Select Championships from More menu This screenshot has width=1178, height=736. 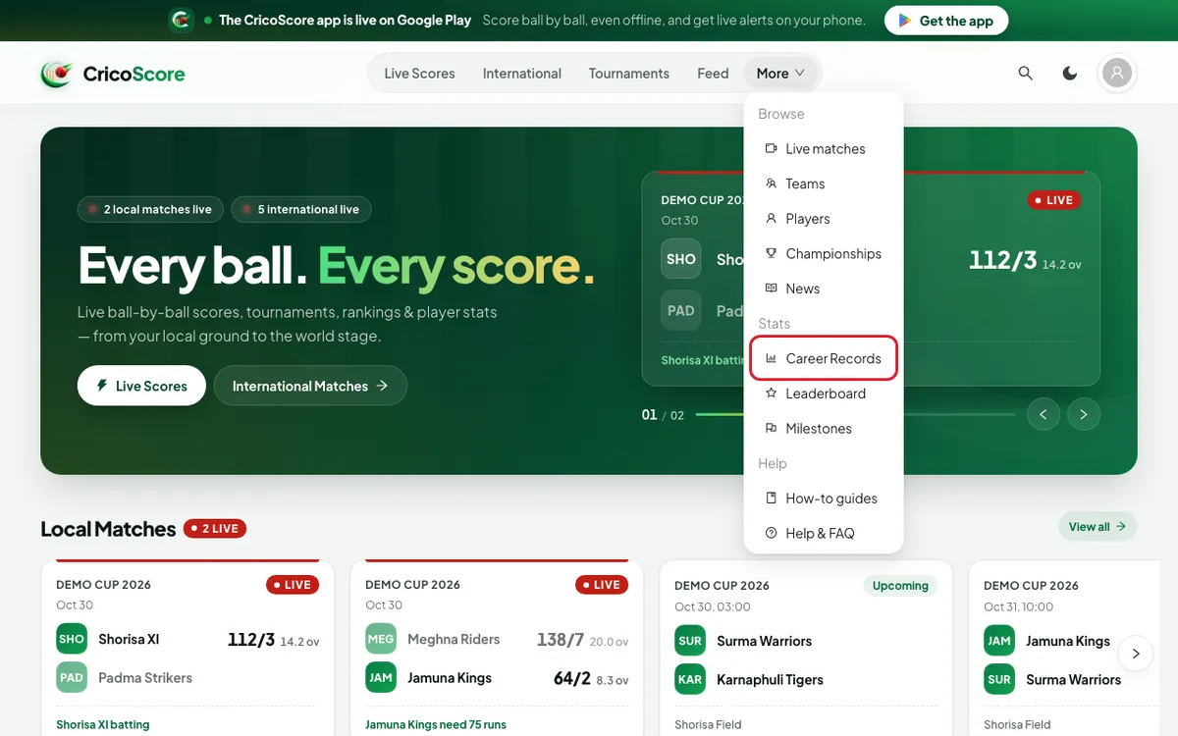(x=824, y=253)
